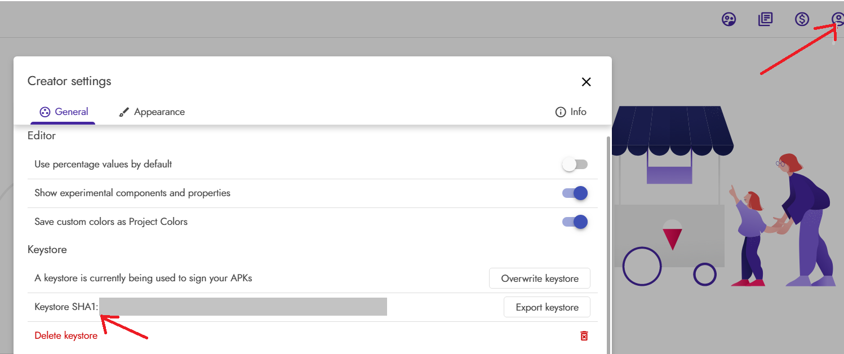Open the news articles icon
The image size is (844, 354).
[x=765, y=20]
